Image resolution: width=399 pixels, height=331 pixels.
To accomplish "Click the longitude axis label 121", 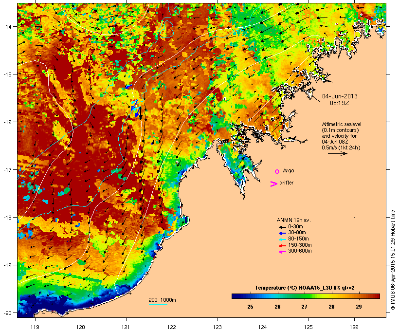I will (x=126, y=327).
